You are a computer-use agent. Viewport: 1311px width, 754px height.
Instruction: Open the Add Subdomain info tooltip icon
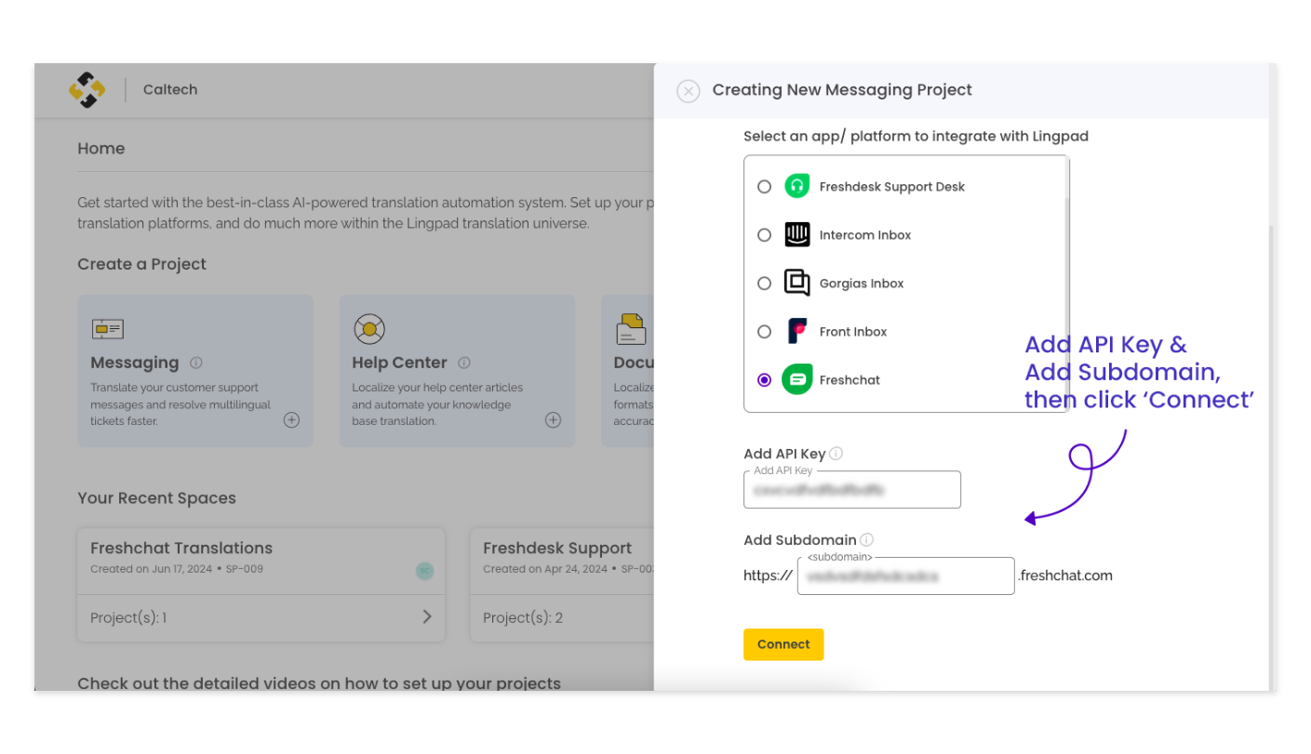(x=866, y=539)
